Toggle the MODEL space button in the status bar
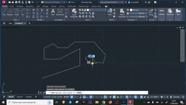This screenshot has height=105, width=186. (67, 97)
